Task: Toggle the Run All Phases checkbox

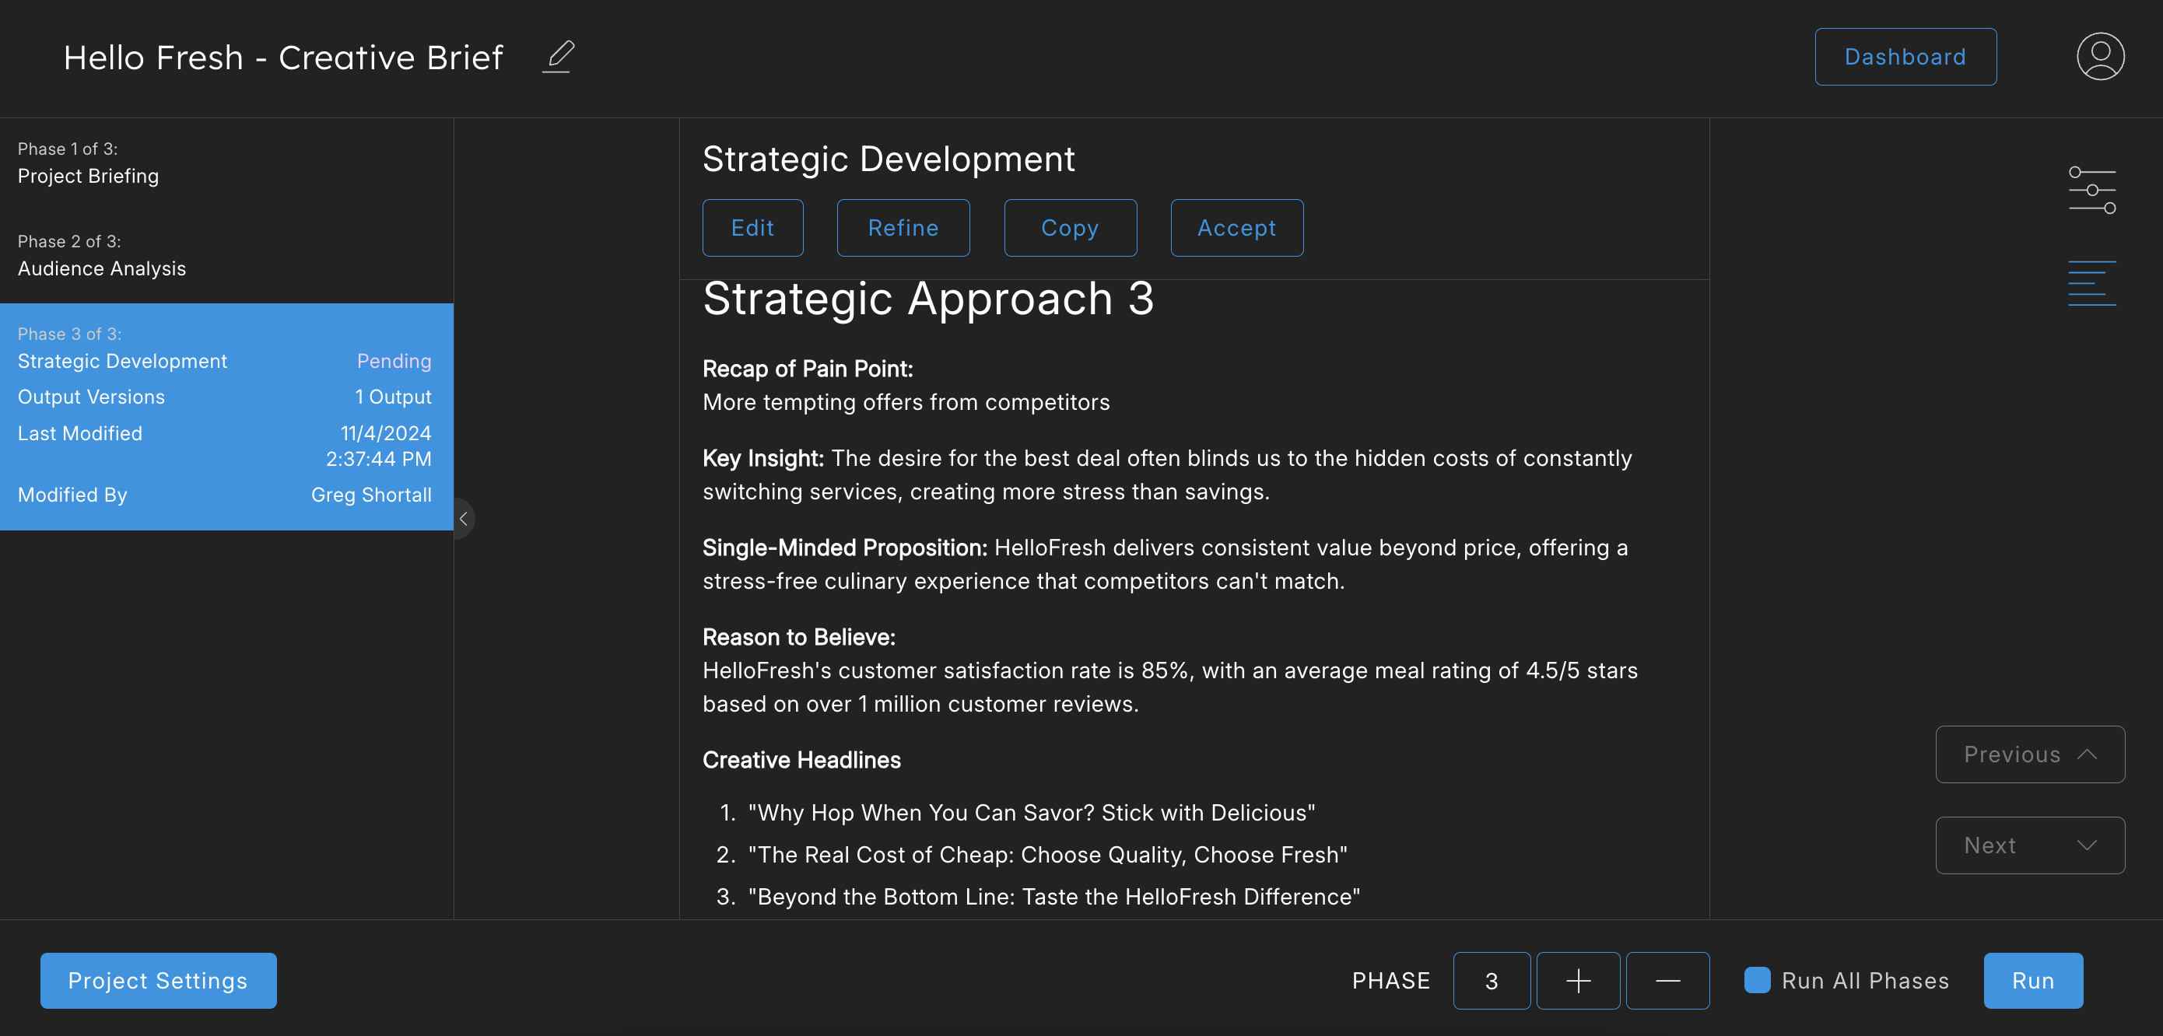Action: [x=1757, y=980]
